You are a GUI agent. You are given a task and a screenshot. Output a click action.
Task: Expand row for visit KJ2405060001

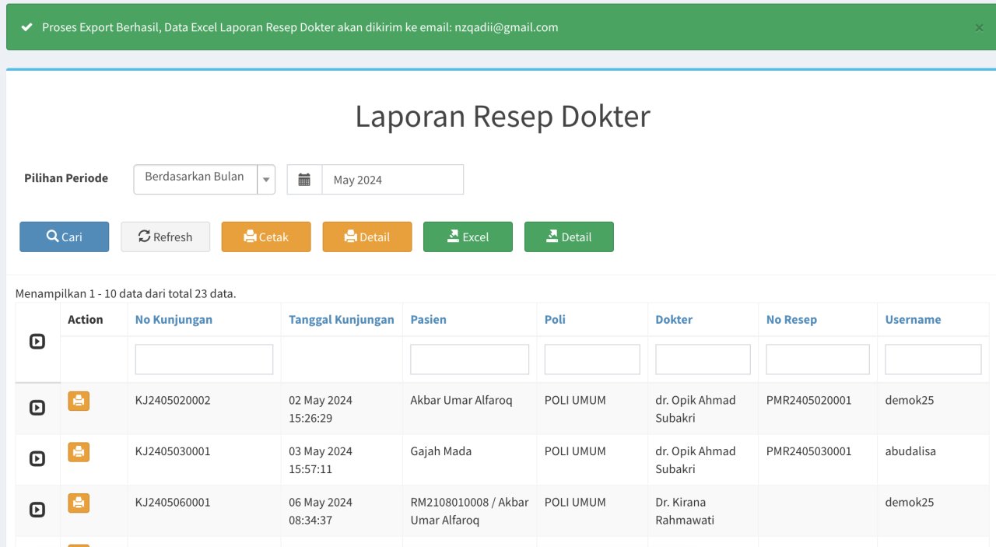point(37,510)
